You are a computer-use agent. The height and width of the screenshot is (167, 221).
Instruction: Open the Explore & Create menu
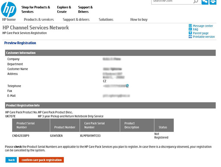point(64,10)
